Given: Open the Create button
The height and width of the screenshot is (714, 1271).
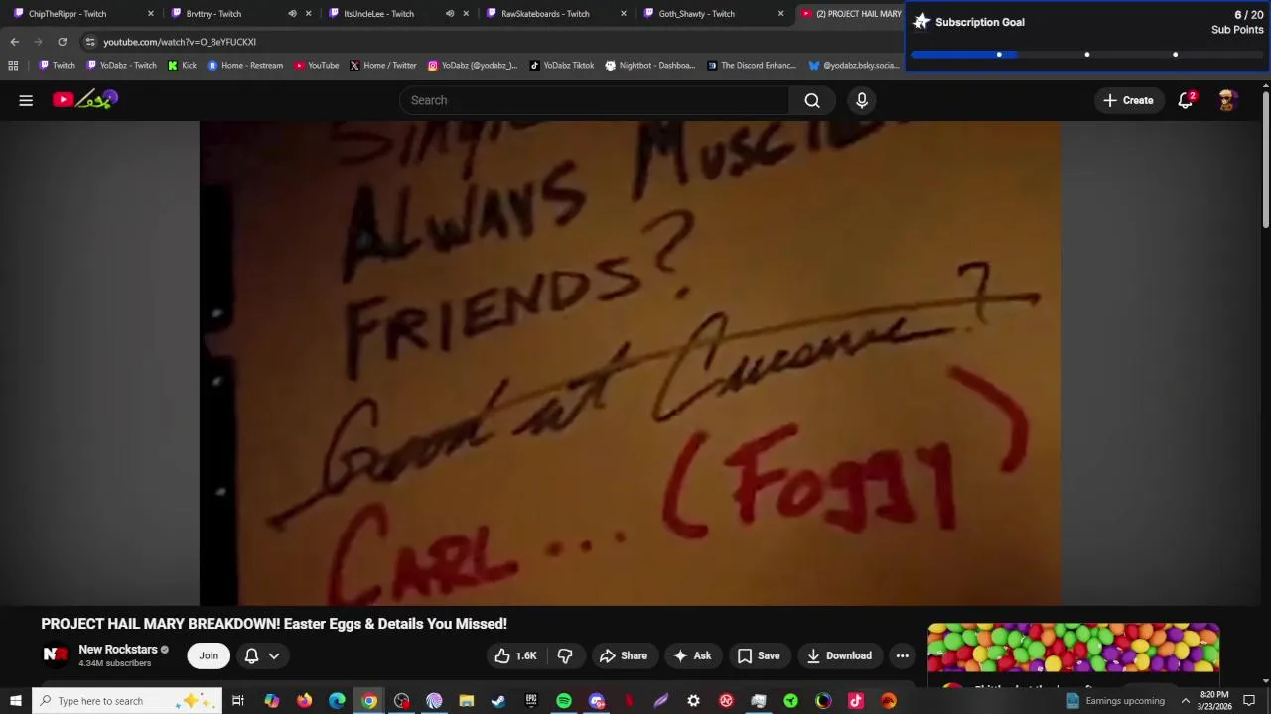Looking at the screenshot, I should pyautogui.click(x=1129, y=100).
